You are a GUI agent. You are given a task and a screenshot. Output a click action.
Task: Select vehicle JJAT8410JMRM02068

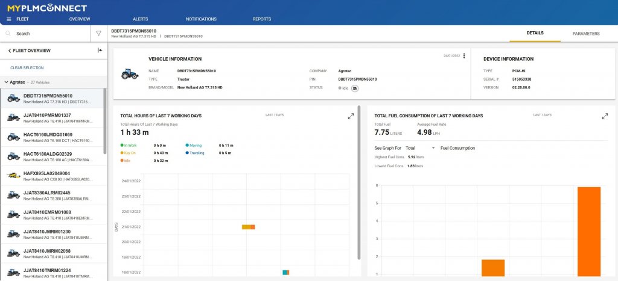(52, 253)
